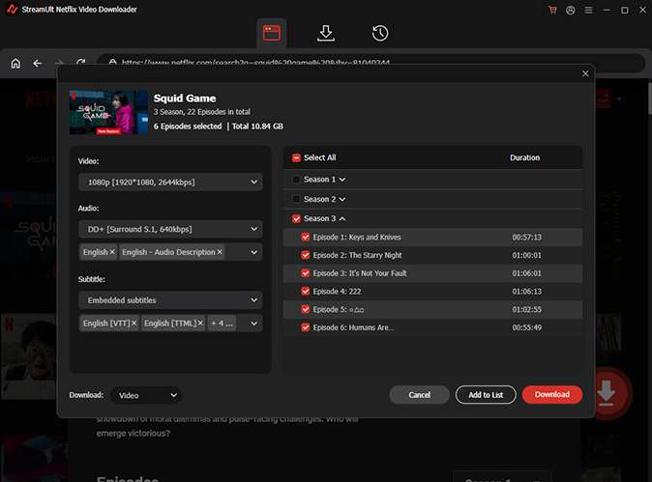652x482 pixels.
Task: Click the Duration column header
Action: (524, 157)
